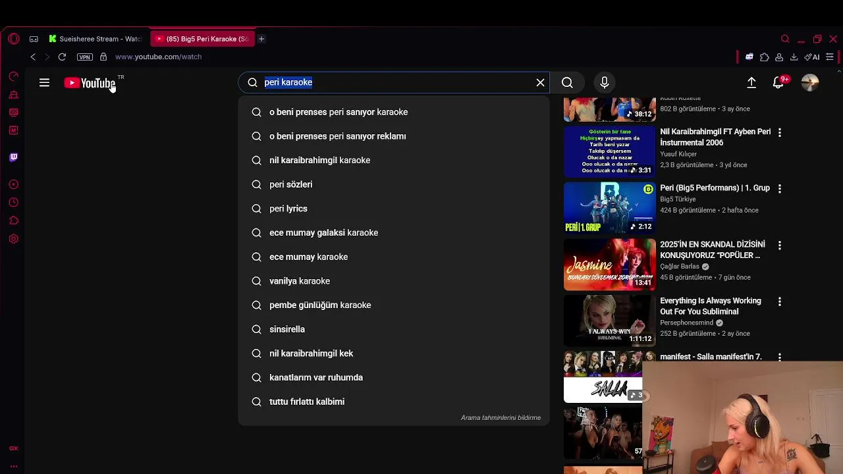The width and height of the screenshot is (843, 474).
Task: Choose suggestion 'peri lyrics'
Action: [394, 209]
